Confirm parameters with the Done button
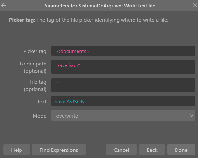 click(181, 150)
